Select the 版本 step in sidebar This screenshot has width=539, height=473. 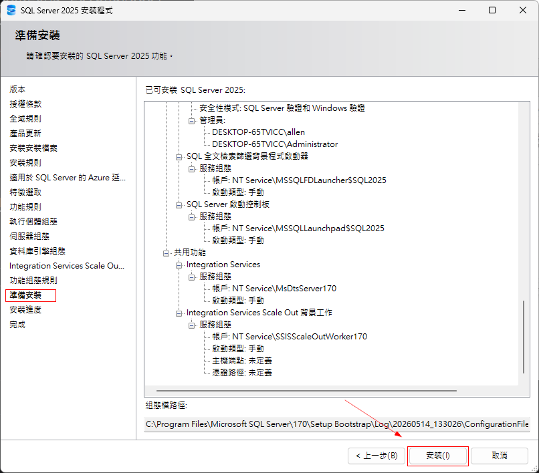click(x=17, y=90)
